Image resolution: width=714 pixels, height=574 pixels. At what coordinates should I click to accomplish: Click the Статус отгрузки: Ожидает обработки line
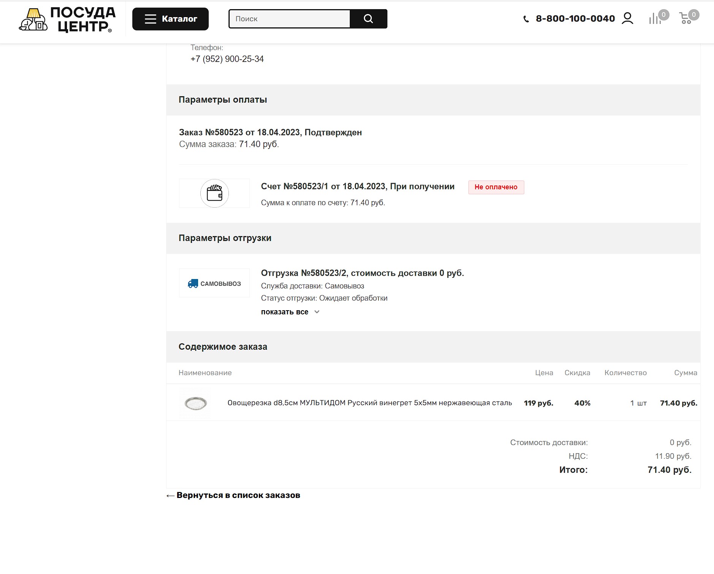tap(324, 298)
